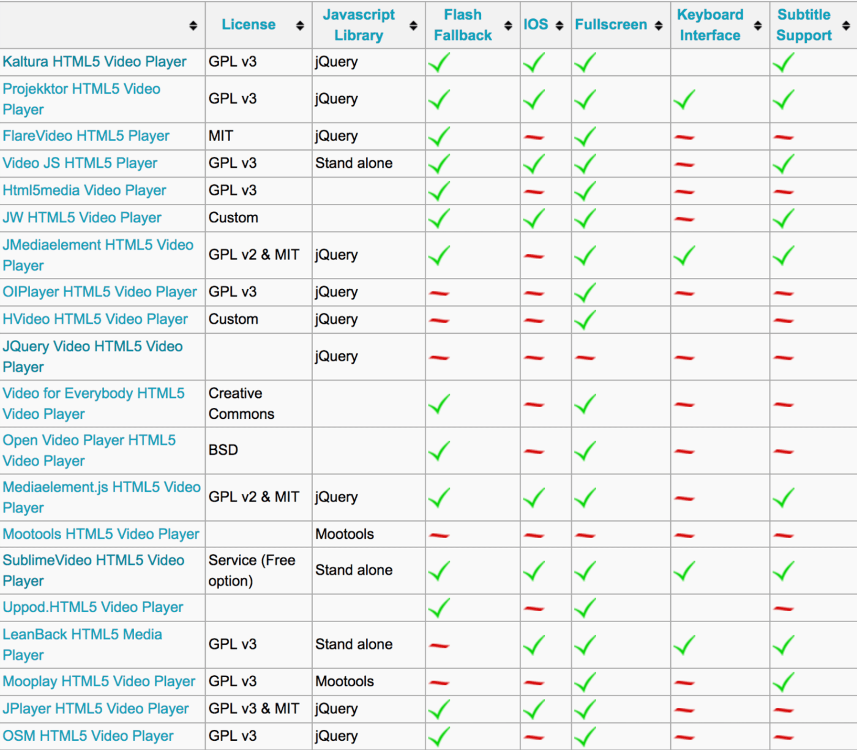Sort by Keyboard Interface column arrows

[x=758, y=25]
